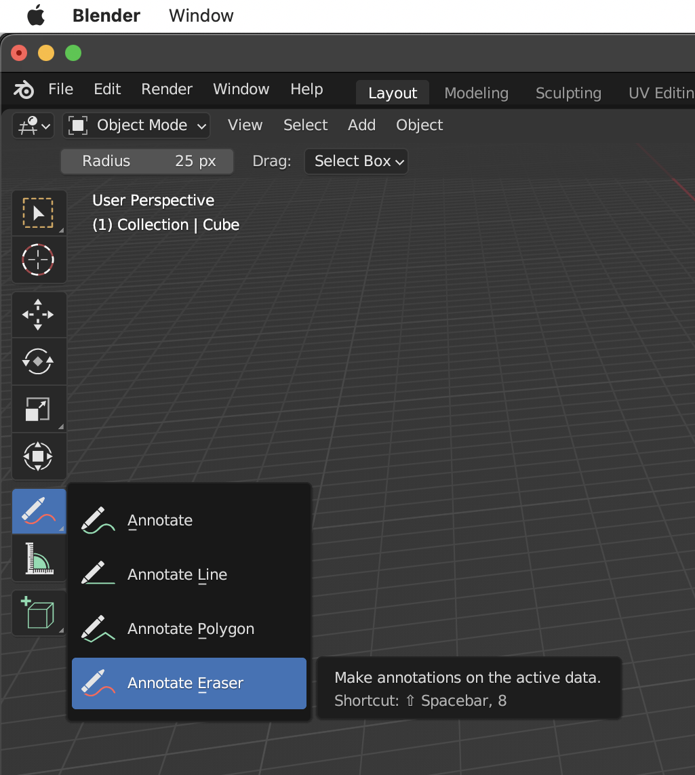Screen dimensions: 695x775
Task: Select the Scale tool
Action: coord(39,410)
